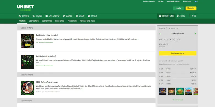This screenshot has width=215, height=107.
Task: Click the Games dice icon
Action: pyautogui.click(x=64, y=16)
